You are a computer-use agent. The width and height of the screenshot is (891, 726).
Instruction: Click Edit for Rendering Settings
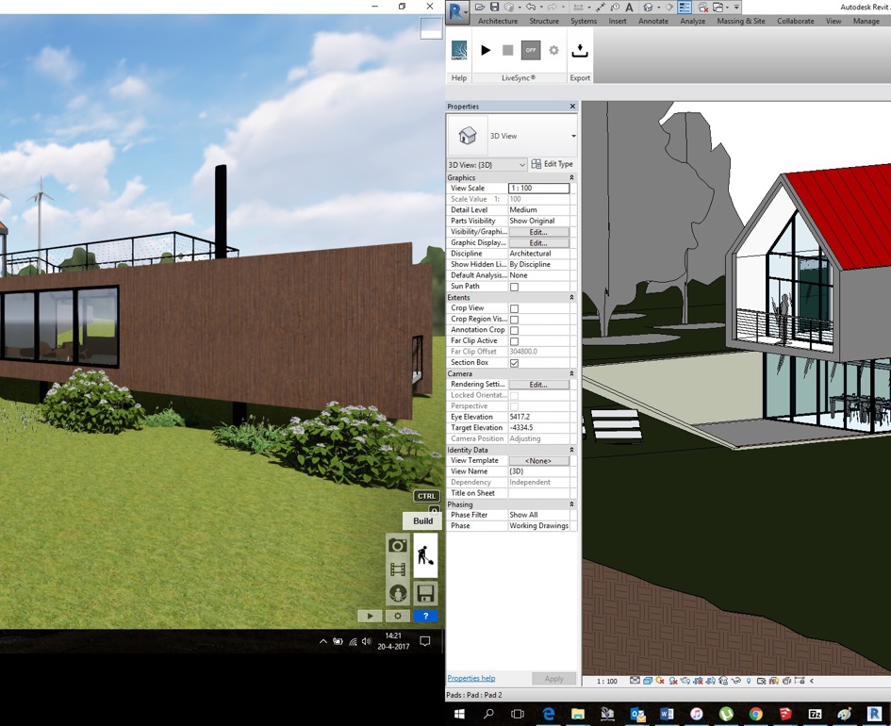(538, 385)
